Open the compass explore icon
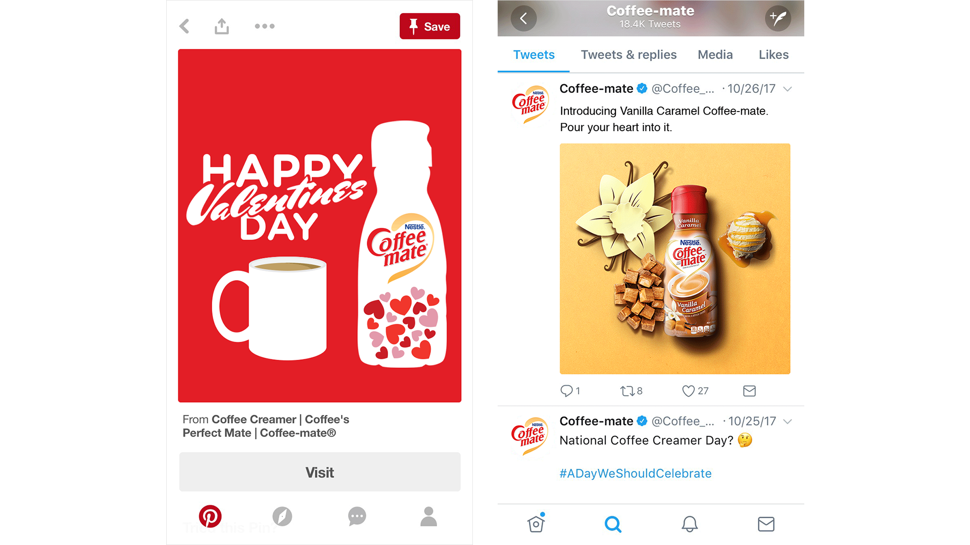This screenshot has width=970, height=545. [x=282, y=516]
